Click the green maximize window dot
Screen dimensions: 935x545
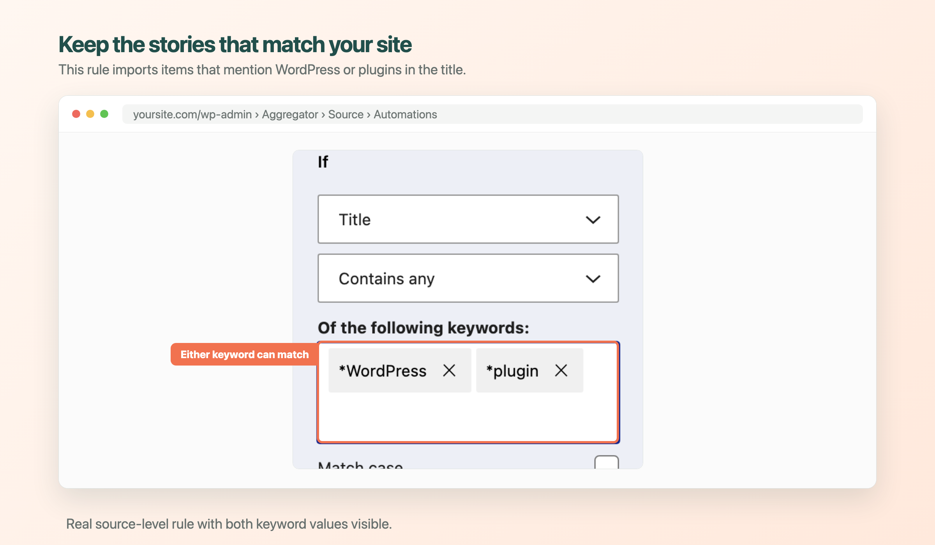click(104, 114)
